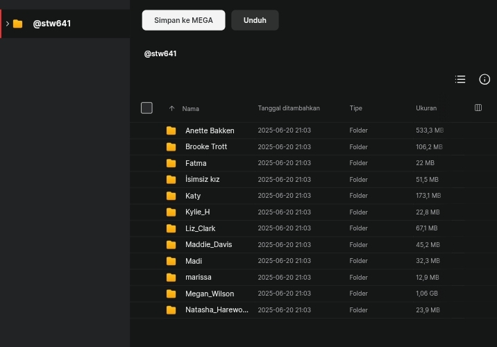Viewport: 497px width, 347px height.
Task: Click Madi folder icon
Action: click(171, 261)
